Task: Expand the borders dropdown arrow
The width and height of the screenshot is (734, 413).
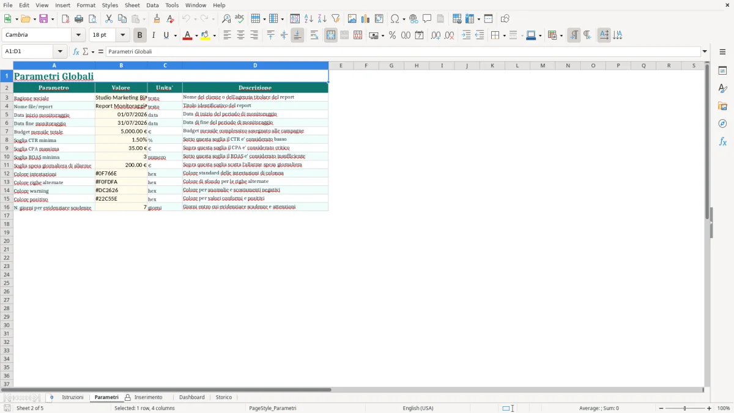Action: pyautogui.click(x=504, y=35)
